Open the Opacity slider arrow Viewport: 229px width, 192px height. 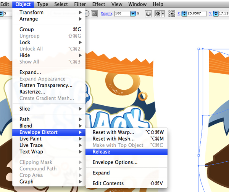pos(133,13)
